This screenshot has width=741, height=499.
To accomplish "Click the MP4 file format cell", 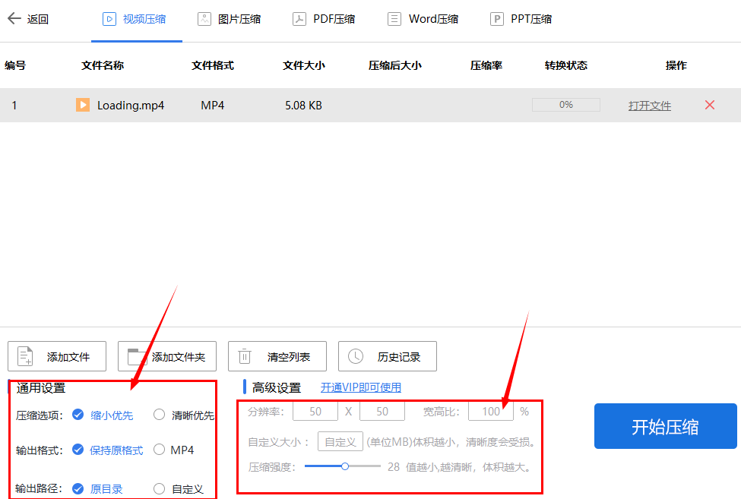I will point(212,106).
